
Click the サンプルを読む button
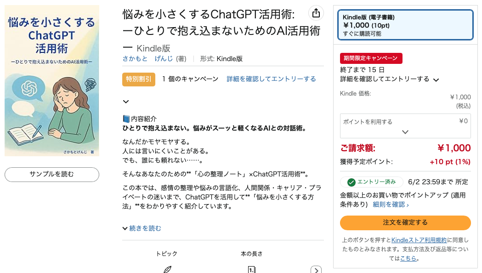51,174
